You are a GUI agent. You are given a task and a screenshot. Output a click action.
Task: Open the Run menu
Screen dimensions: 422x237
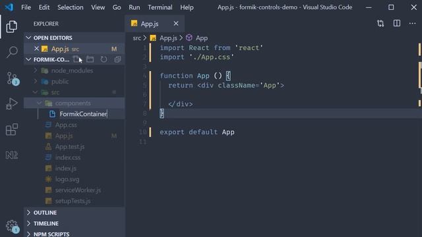[135, 7]
